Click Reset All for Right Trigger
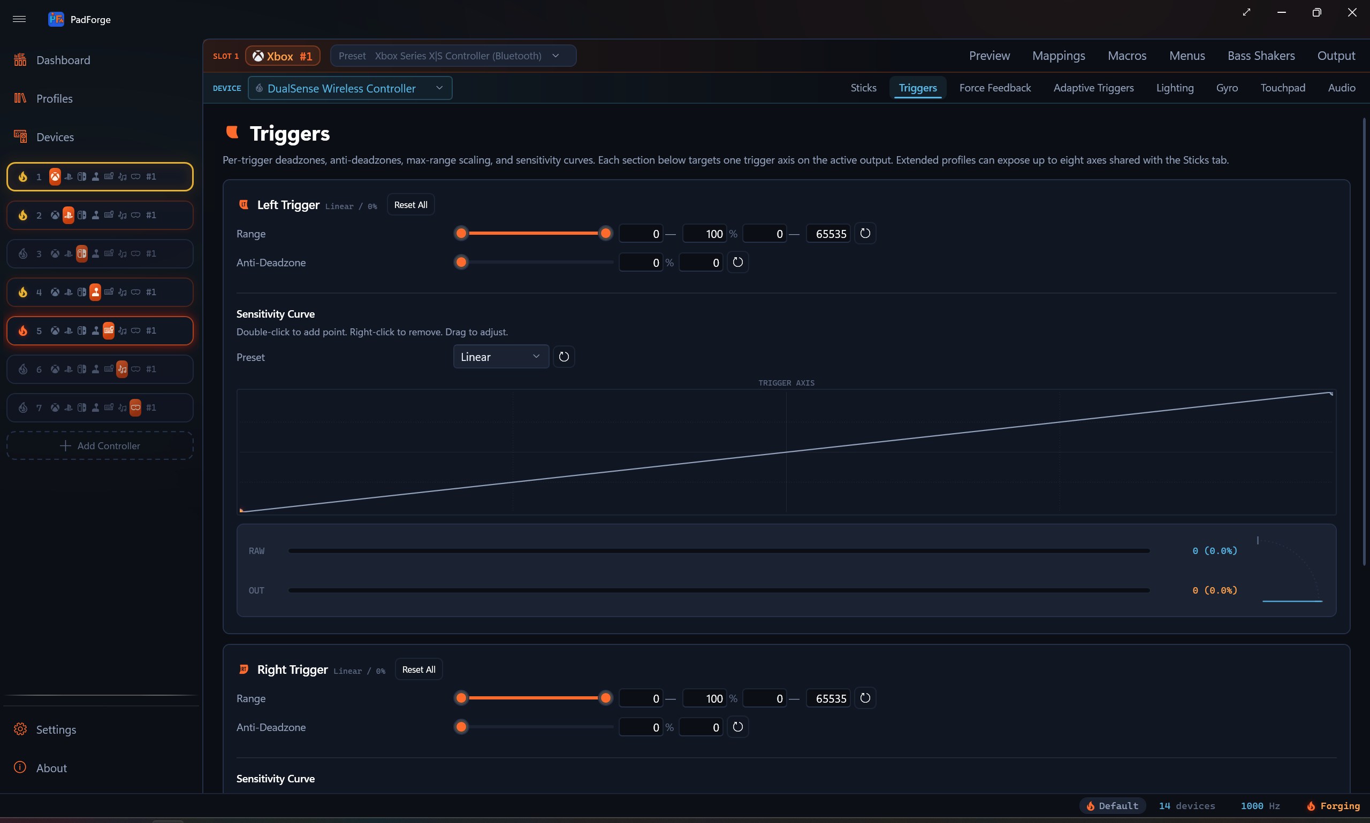 coord(418,670)
